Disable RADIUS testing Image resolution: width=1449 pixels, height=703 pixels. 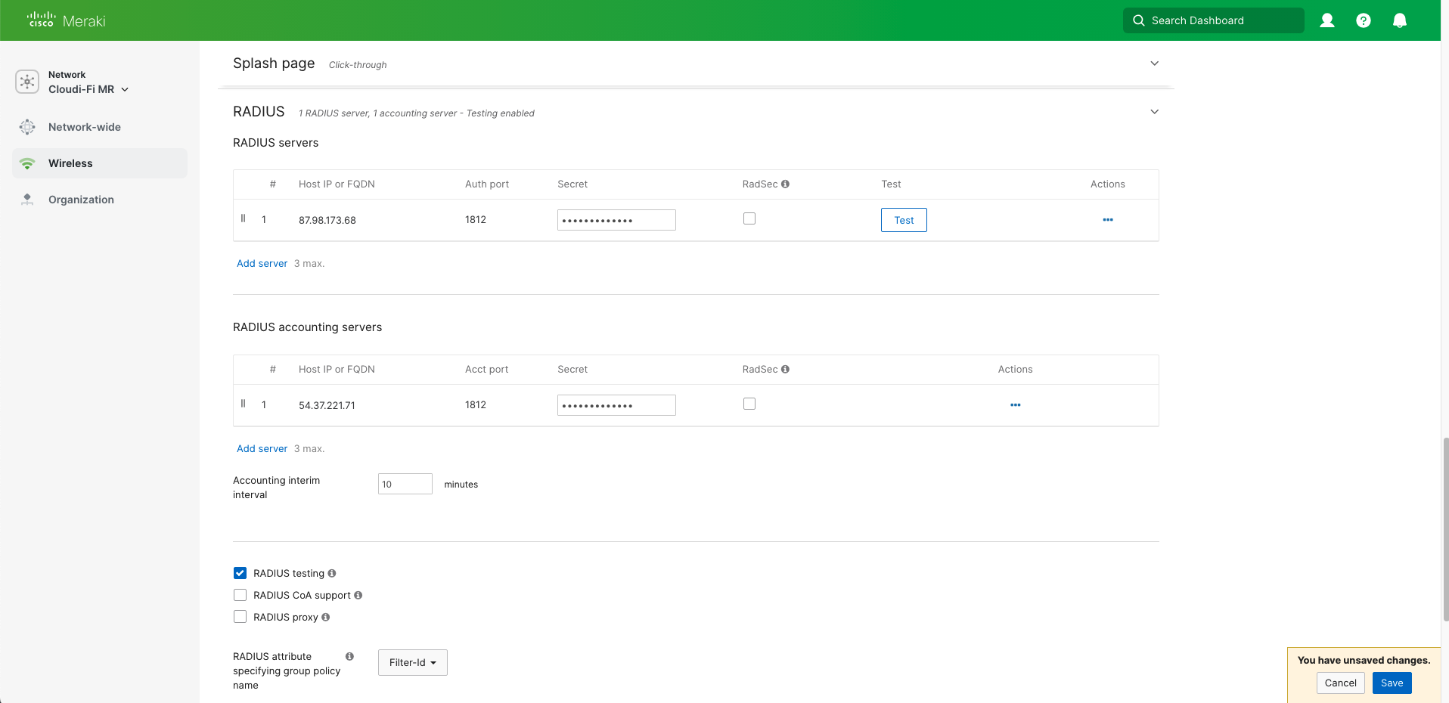coord(240,573)
